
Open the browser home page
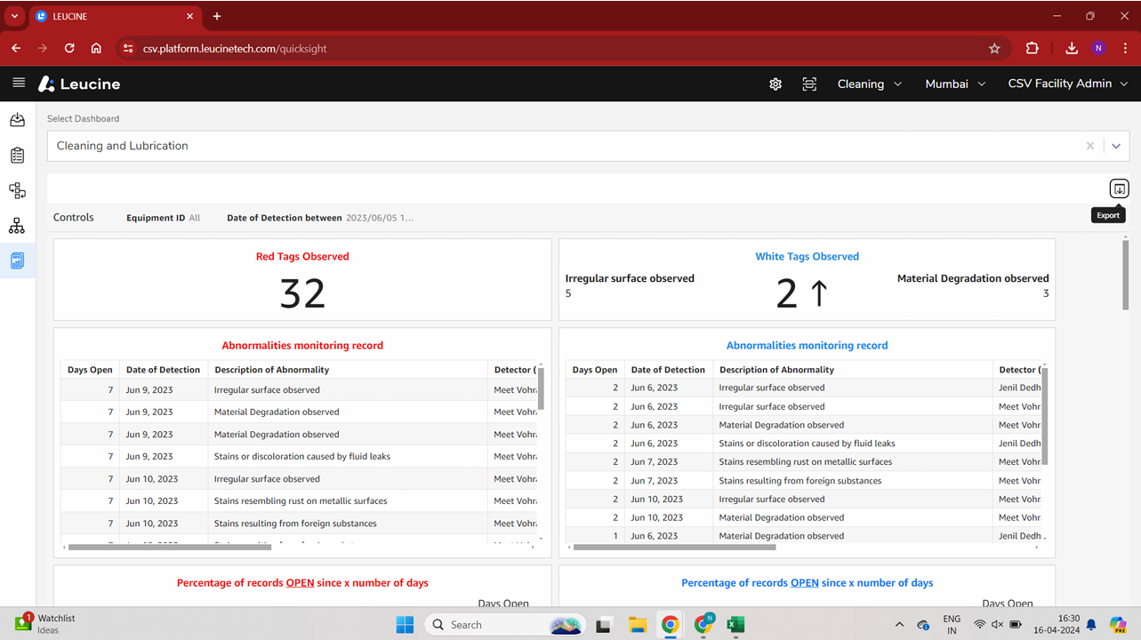(96, 48)
